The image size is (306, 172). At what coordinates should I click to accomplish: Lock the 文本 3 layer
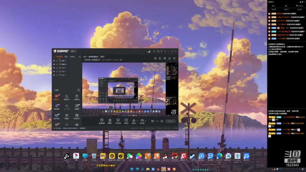[x=57, y=71]
